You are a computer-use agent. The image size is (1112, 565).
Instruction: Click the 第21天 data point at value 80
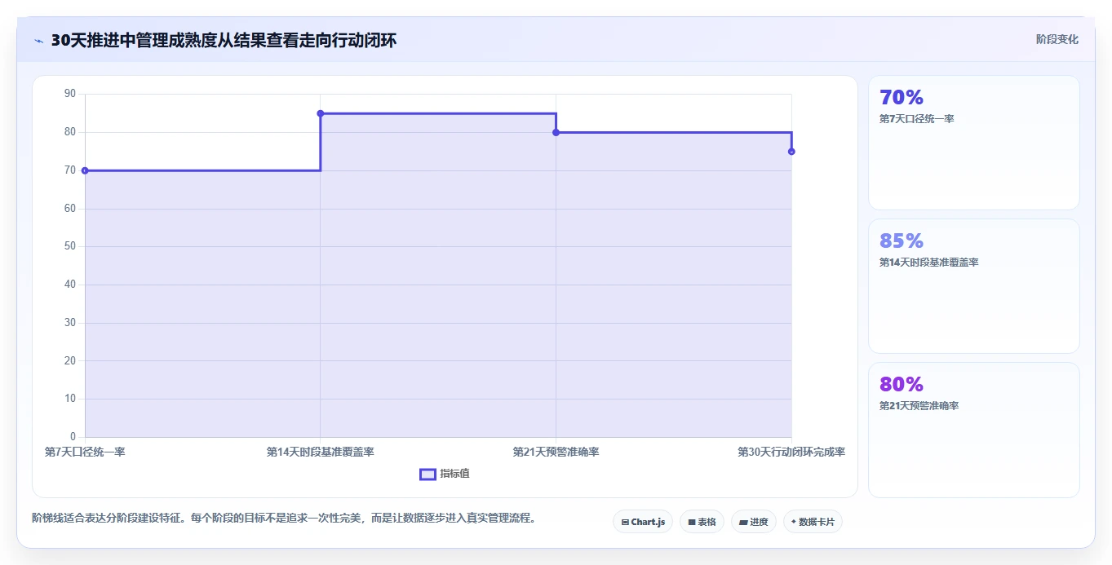click(x=556, y=132)
